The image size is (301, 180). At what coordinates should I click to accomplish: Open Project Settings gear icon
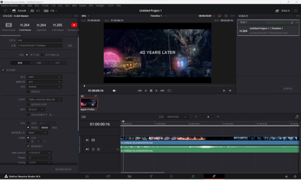[295, 176]
